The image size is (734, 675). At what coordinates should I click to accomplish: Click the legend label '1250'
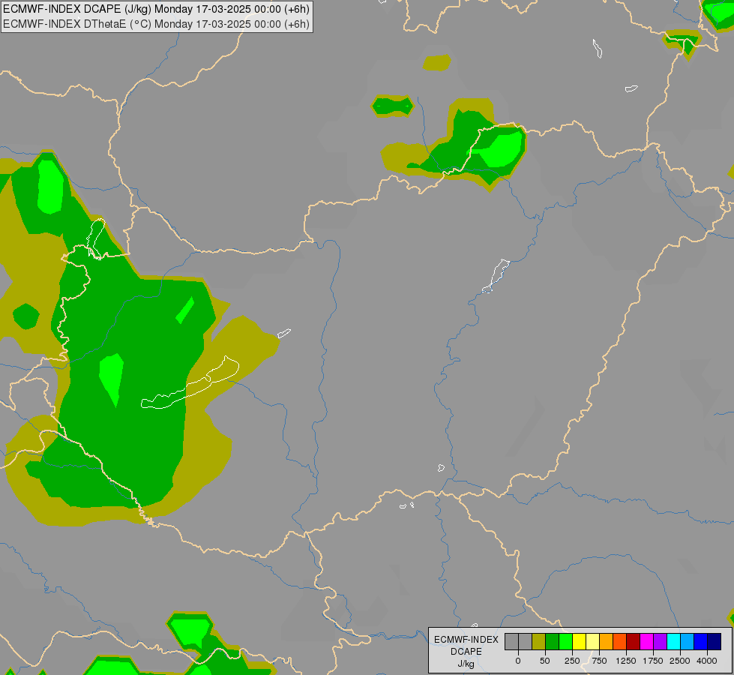(x=626, y=661)
